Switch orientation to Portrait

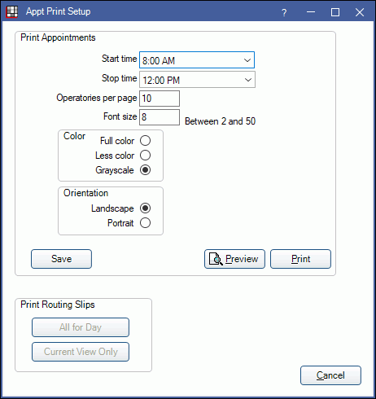pyautogui.click(x=145, y=223)
